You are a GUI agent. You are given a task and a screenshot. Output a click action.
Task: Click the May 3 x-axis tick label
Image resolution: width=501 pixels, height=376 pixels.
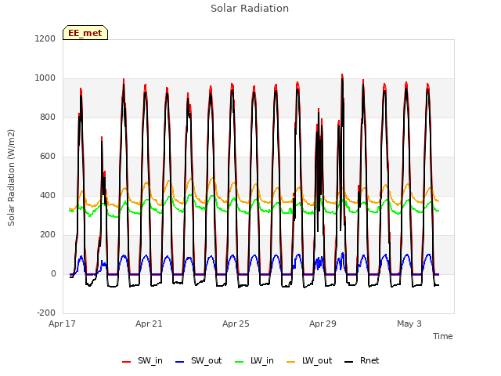click(x=409, y=324)
